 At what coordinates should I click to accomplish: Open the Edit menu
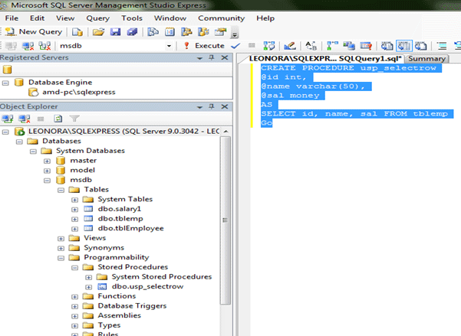37,18
